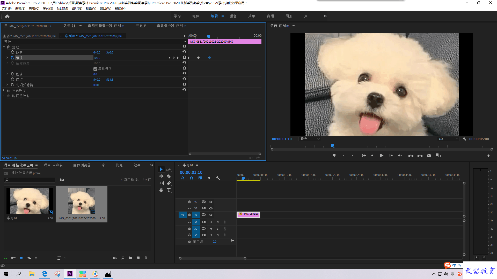The height and width of the screenshot is (279, 497).
Task: Toggle linked selection in timeline
Action: pos(200,178)
